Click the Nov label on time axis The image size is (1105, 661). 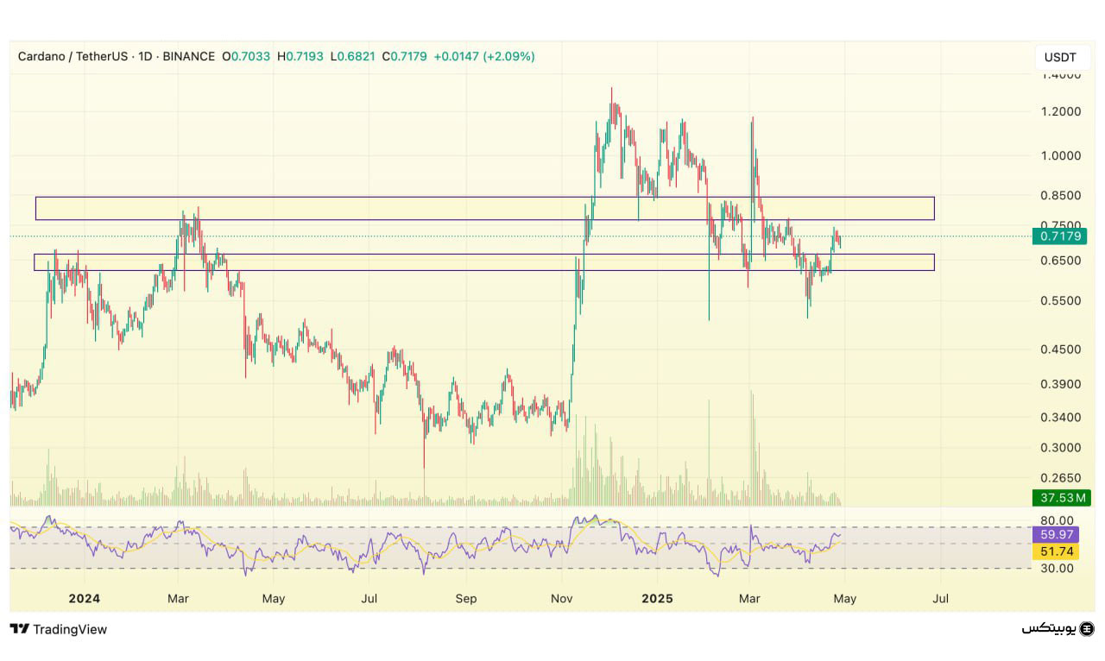[561, 598]
